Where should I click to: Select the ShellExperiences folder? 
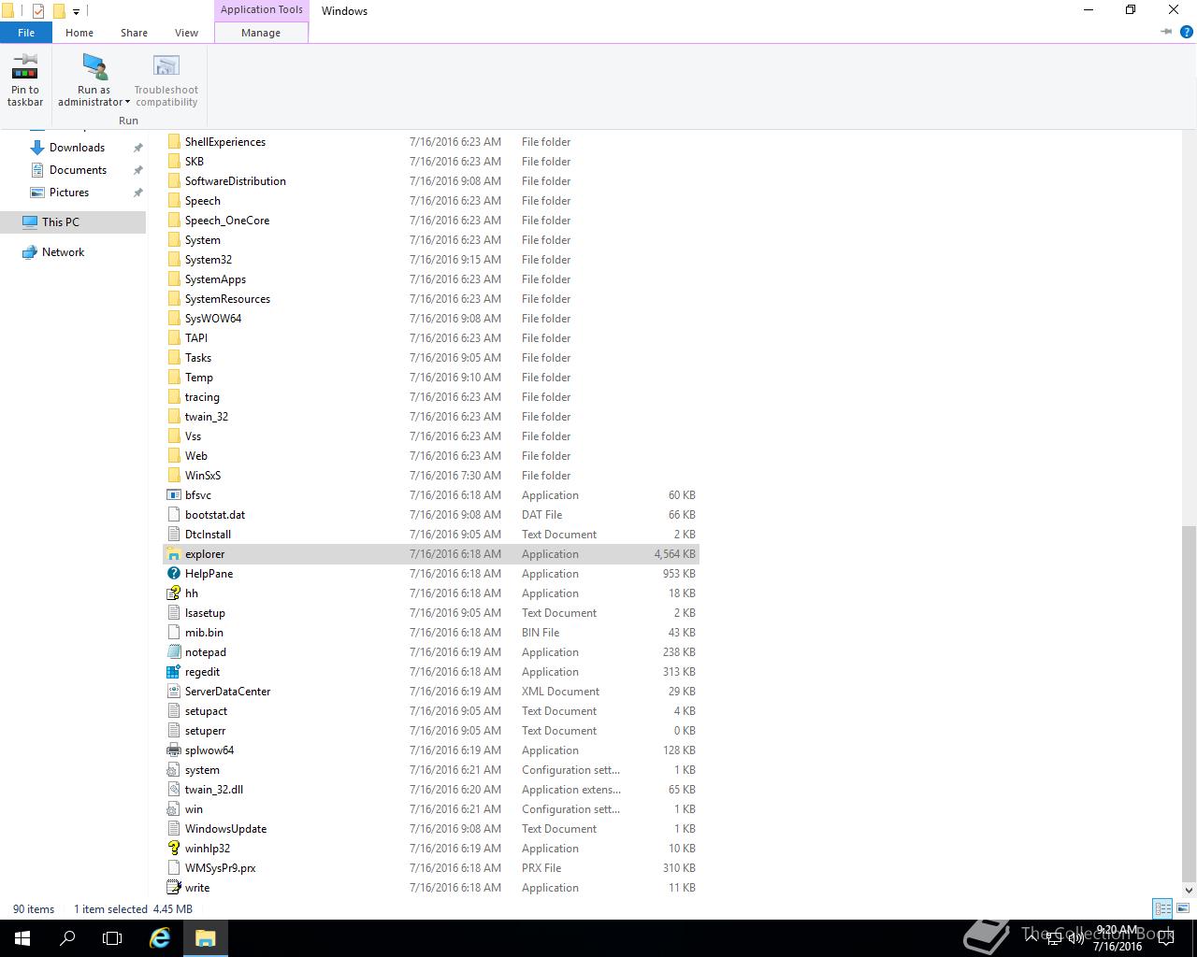(x=431, y=142)
